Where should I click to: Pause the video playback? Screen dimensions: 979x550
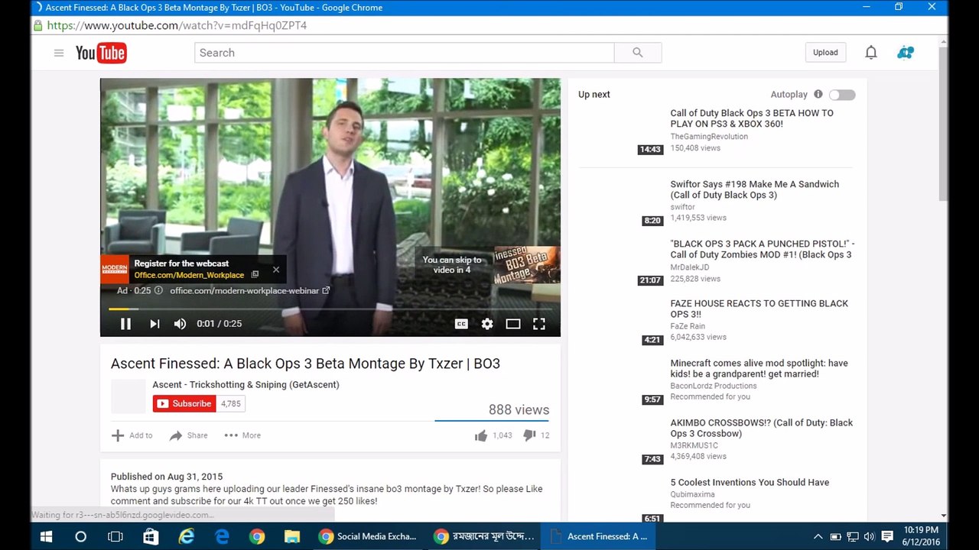[125, 324]
